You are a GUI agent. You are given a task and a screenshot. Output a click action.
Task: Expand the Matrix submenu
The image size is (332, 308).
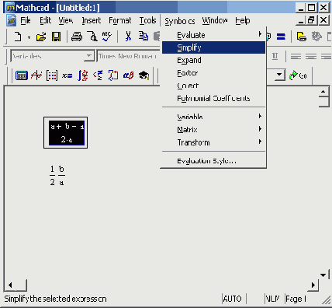coord(213,129)
